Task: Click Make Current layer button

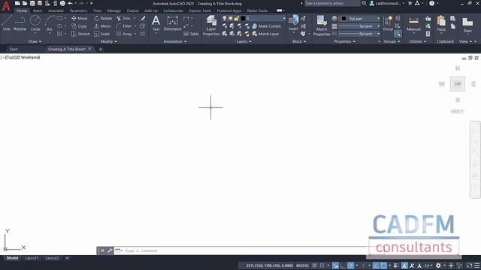Action: (x=266, y=26)
